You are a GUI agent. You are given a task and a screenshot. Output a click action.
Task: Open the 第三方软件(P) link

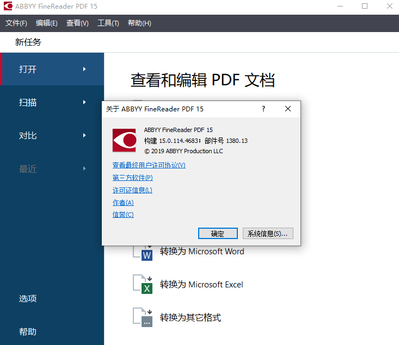point(133,178)
